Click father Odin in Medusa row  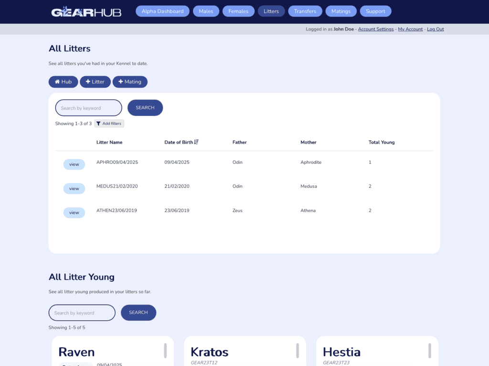[237, 186]
